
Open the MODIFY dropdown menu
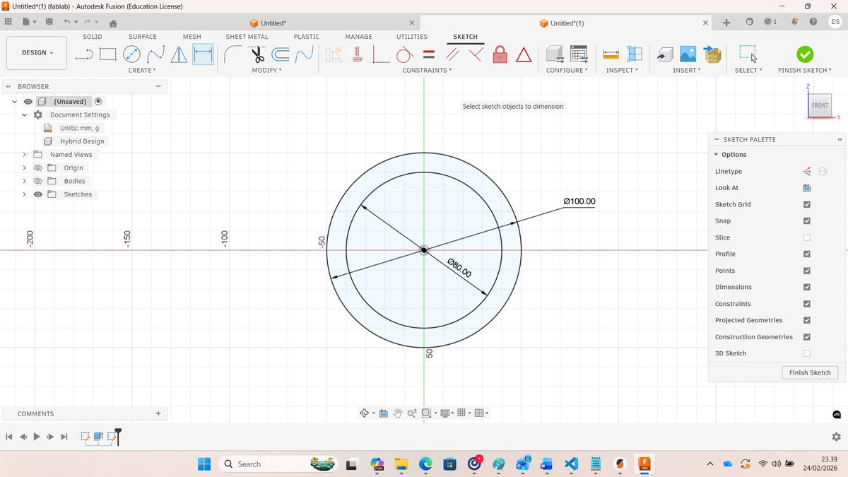tap(266, 70)
